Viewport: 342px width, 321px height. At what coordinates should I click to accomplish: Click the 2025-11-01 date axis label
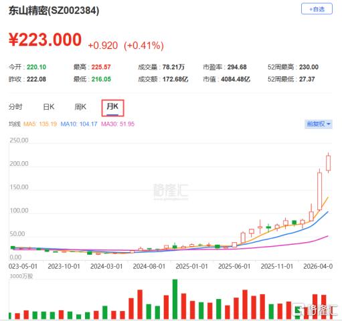[x=277, y=266]
